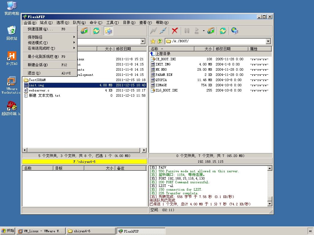This screenshot has width=314, height=235.
Task: Expand the 传送模式(T) submenu
Action: click(49, 43)
